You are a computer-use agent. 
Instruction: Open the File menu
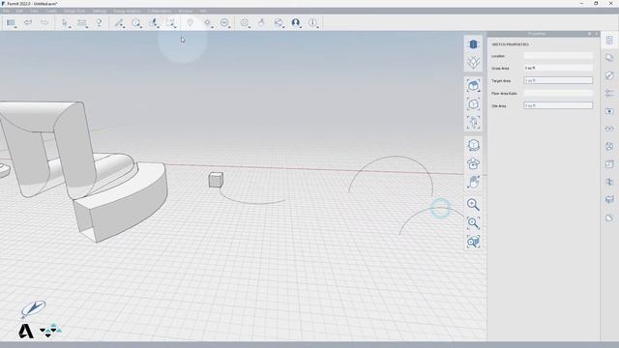[6, 11]
